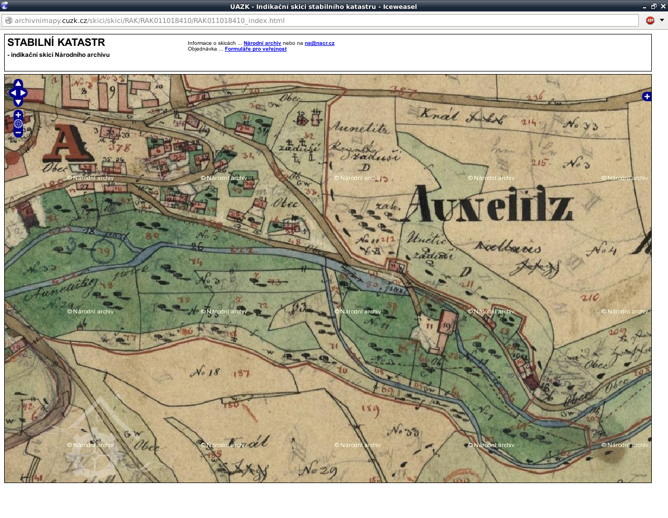
Task: Restore the Iceweasel window size
Action: 653,6
